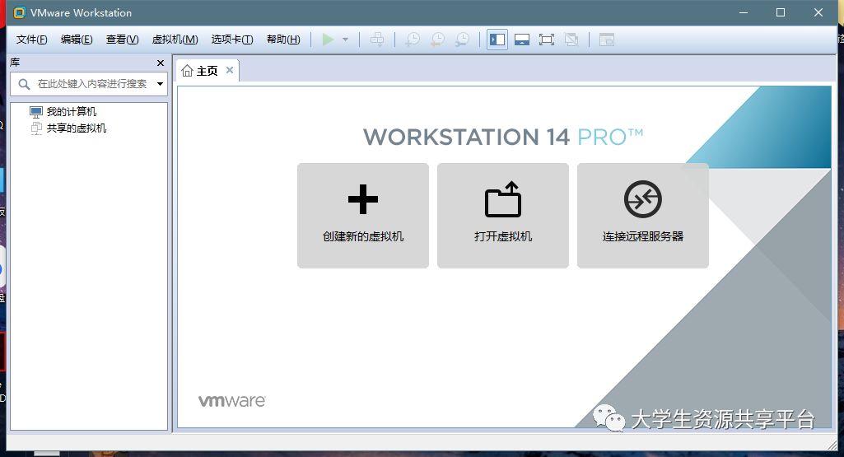Click the send Ctrl+Alt+Del toolbar icon
844x457 pixels.
coord(377,40)
